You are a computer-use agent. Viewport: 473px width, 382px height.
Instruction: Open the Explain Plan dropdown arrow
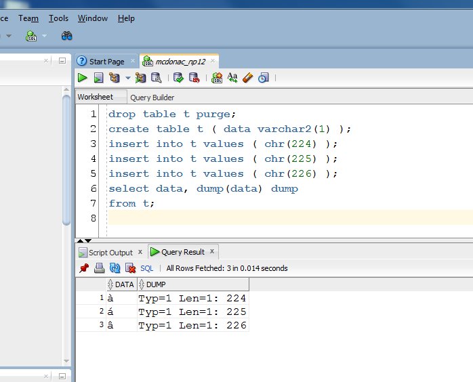point(127,79)
